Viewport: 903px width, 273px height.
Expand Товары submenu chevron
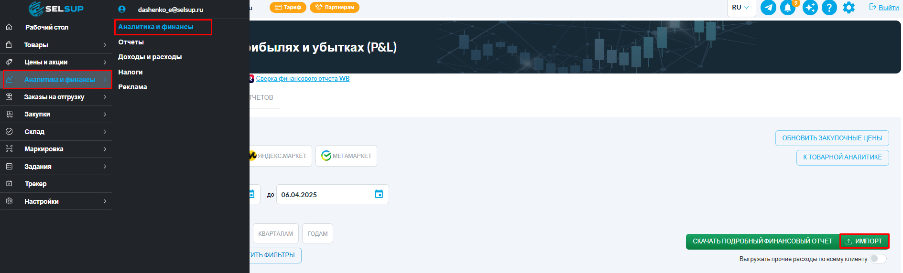105,45
